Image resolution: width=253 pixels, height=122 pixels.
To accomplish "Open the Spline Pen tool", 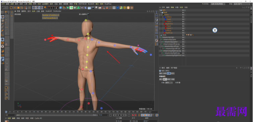I will pos(64,8).
